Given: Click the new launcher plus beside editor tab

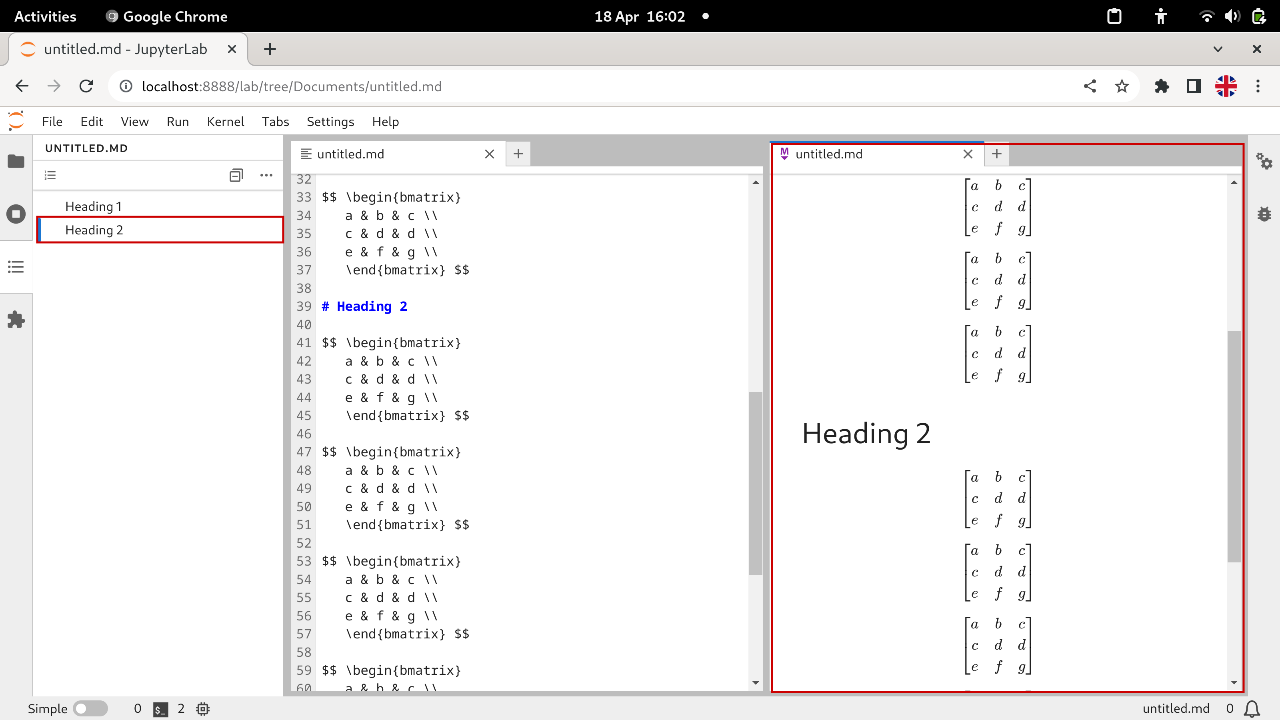Looking at the screenshot, I should point(518,154).
